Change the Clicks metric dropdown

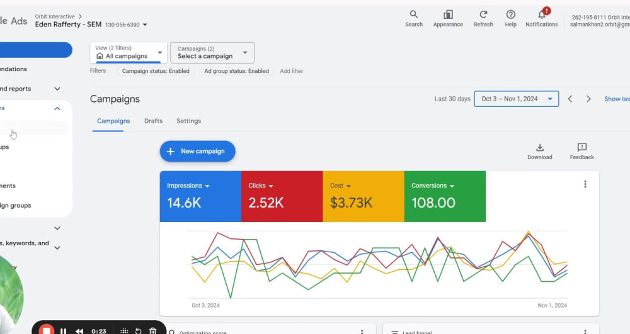click(x=271, y=186)
